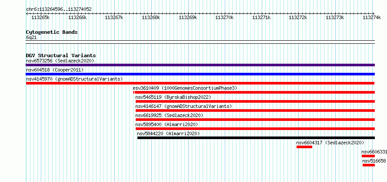Image resolution: width=387 pixels, height=182 pixels.
Task: Click the nsv516658 short red bar
Action: point(369,165)
